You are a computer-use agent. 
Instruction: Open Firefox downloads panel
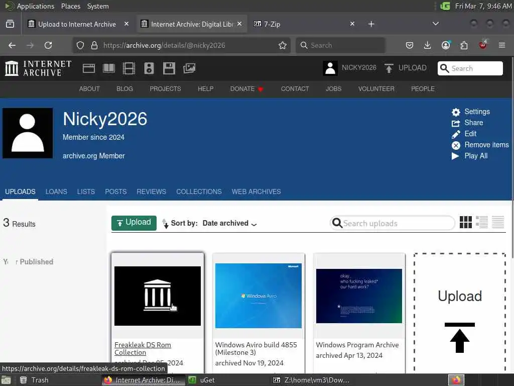coord(427,45)
